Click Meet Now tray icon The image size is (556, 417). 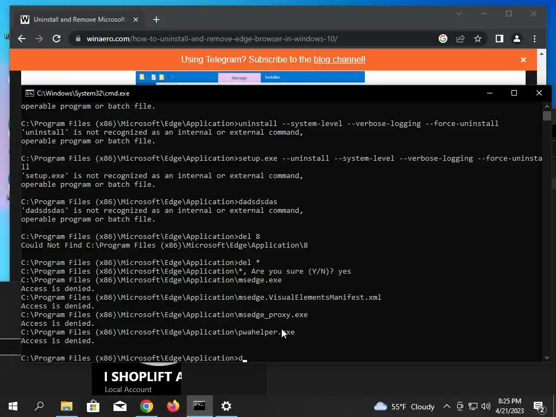(460, 406)
